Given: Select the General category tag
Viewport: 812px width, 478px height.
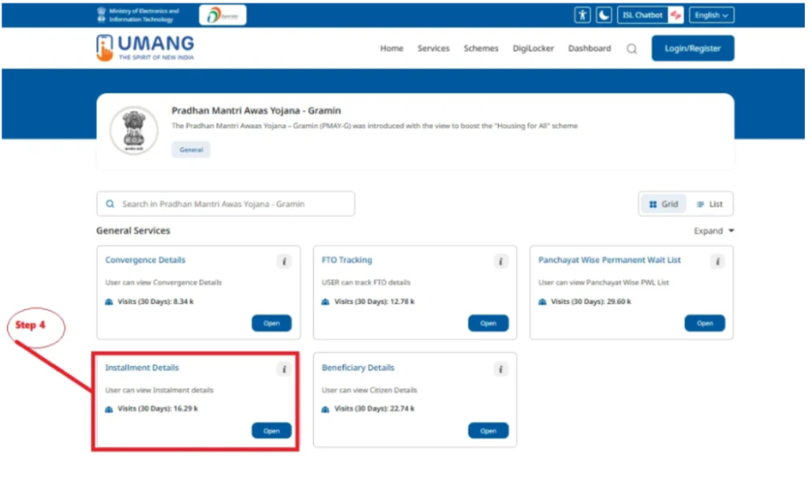Looking at the screenshot, I should (191, 149).
